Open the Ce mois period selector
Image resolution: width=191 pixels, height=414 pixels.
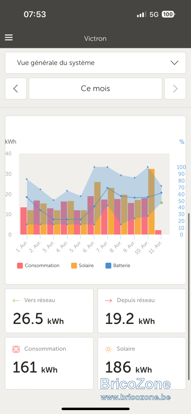95,89
